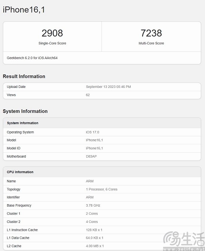Select the Model value iPhone16,1
205x251 pixels.
(94, 140)
